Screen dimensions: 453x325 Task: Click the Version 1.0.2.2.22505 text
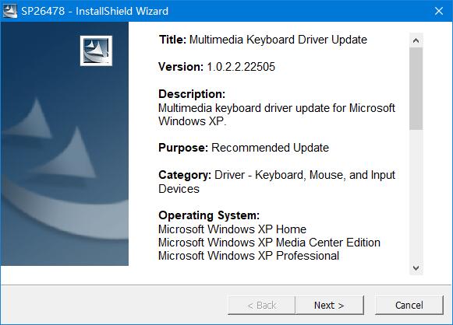click(x=217, y=67)
